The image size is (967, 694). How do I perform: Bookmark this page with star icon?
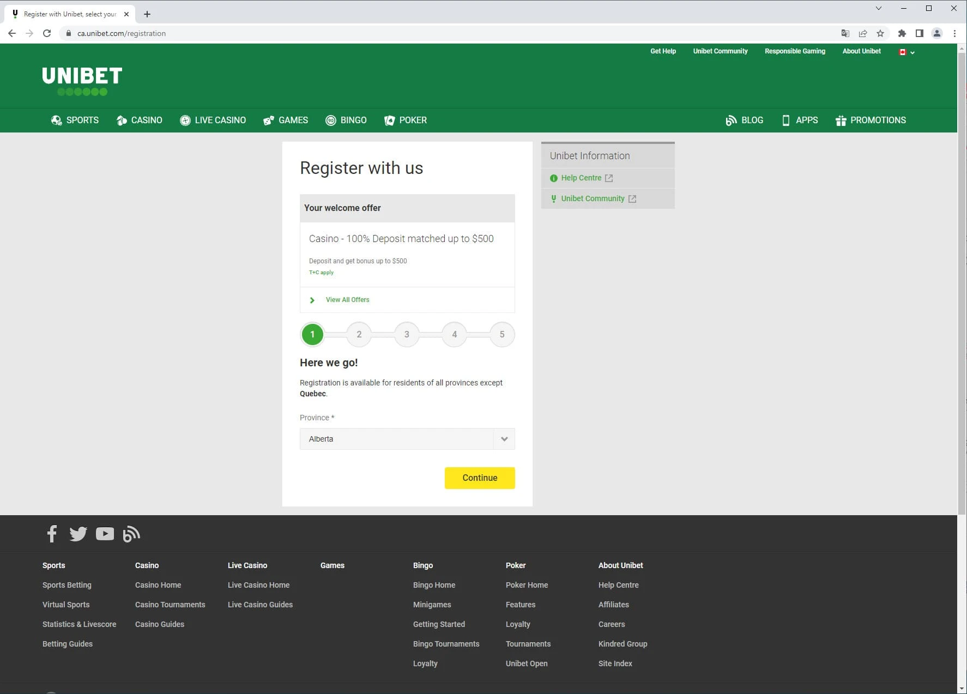(x=880, y=33)
